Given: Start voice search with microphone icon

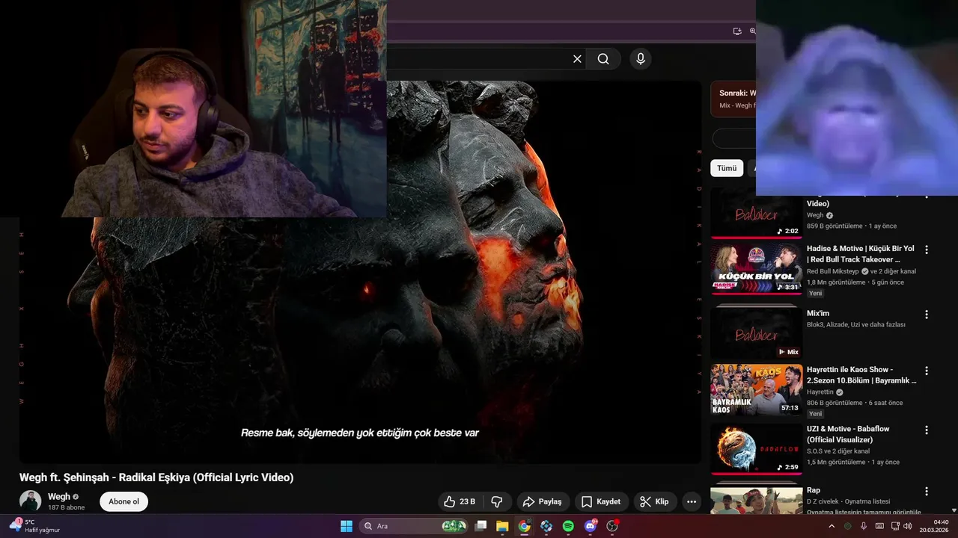Looking at the screenshot, I should pyautogui.click(x=640, y=59).
